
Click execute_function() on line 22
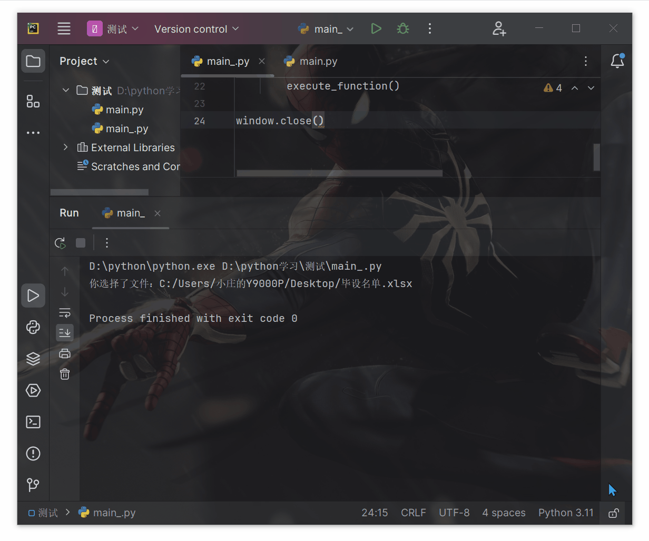(x=343, y=86)
